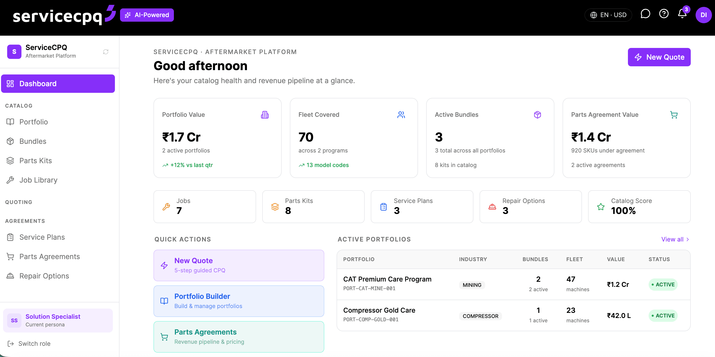
Task: Click the sidebar refresh icon
Action: [106, 52]
